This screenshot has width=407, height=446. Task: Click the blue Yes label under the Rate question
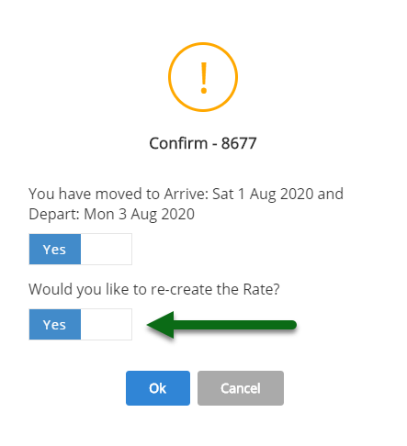coord(55,325)
